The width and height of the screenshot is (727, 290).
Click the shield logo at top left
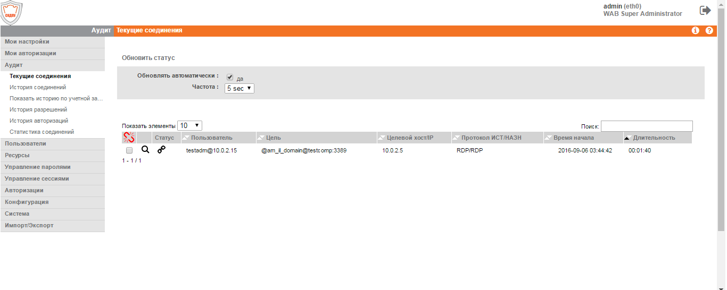12,13
